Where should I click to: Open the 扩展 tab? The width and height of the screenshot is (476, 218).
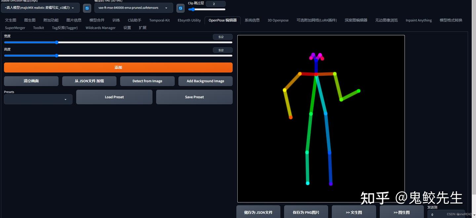(142, 28)
